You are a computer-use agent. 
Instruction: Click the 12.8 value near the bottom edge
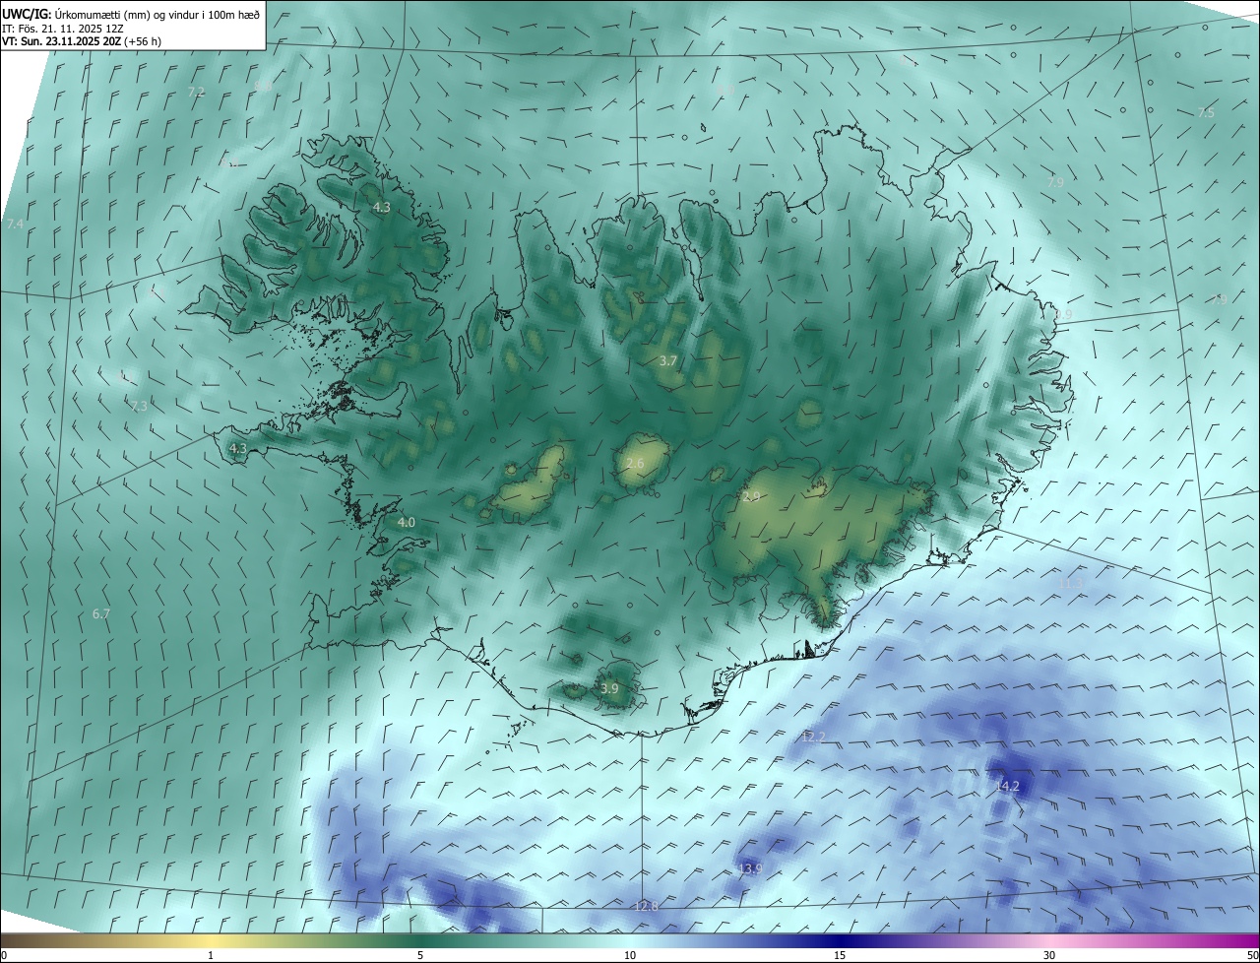tap(646, 907)
